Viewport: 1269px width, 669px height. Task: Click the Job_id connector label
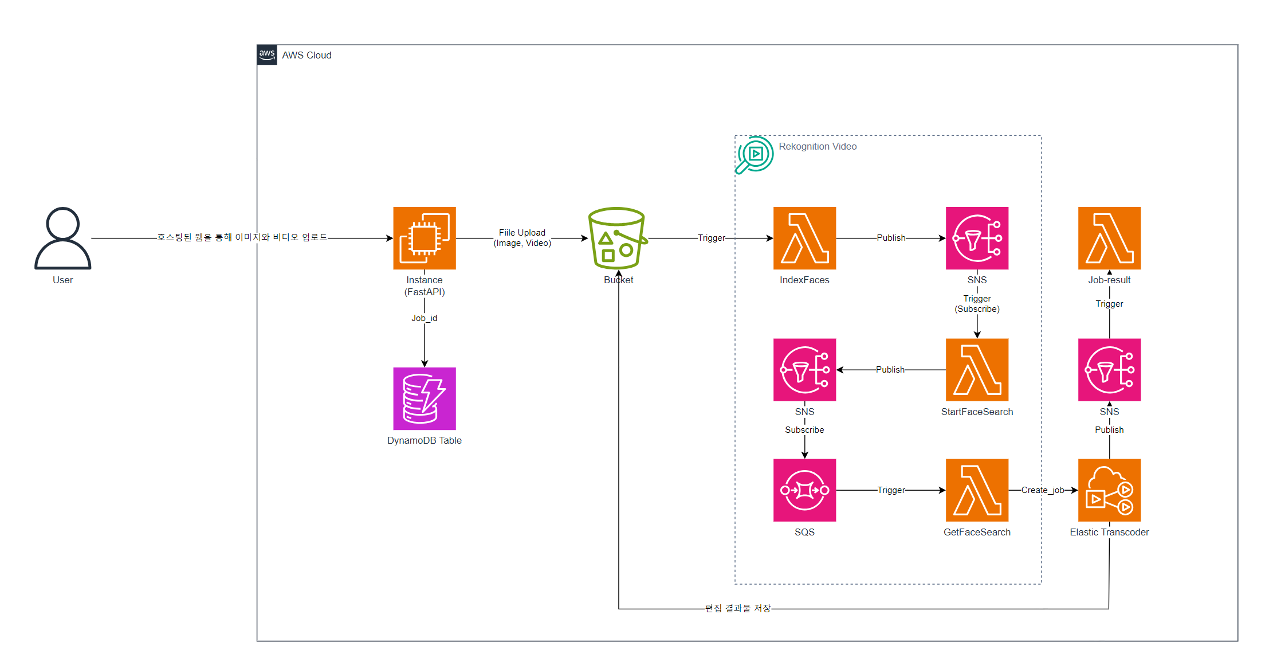(424, 318)
